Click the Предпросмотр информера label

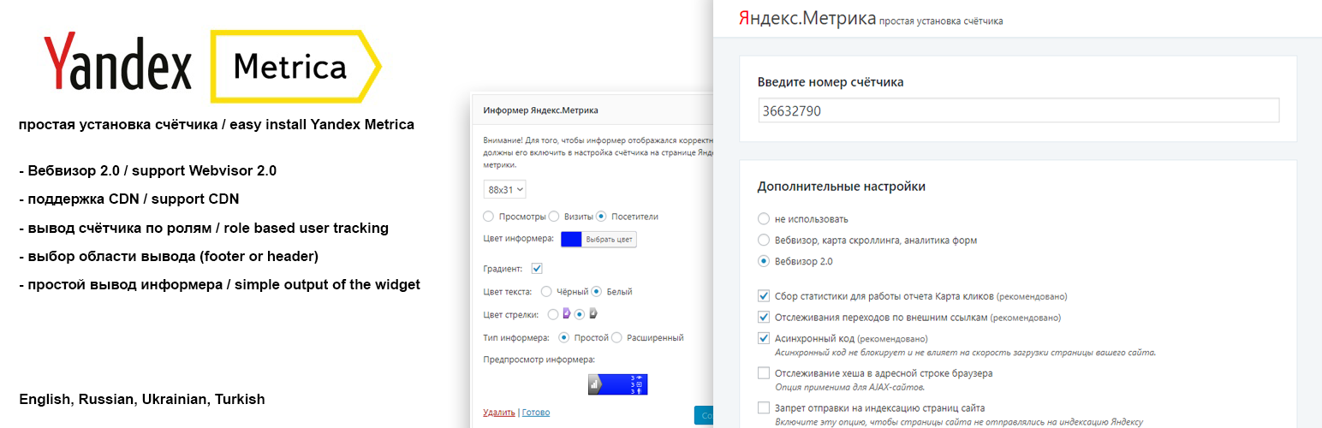coord(539,360)
